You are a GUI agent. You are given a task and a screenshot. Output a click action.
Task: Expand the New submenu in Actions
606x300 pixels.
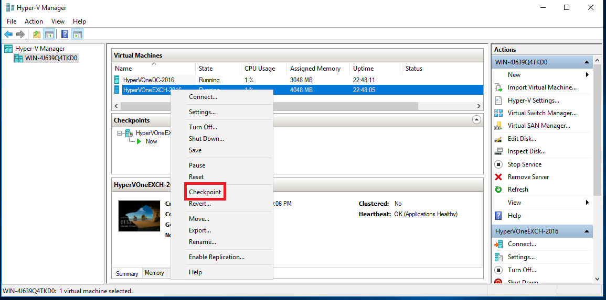click(588, 75)
